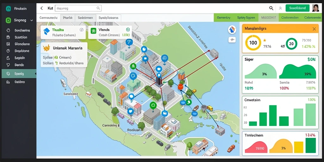This screenshot has width=324, height=162.
Task: Click the yellow 100 gauge ring
Action: pyautogui.click(x=253, y=43)
